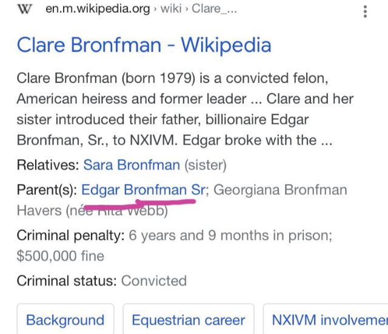Image resolution: width=388 pixels, height=334 pixels.
Task: Click the Relatives label
Action: (48, 165)
